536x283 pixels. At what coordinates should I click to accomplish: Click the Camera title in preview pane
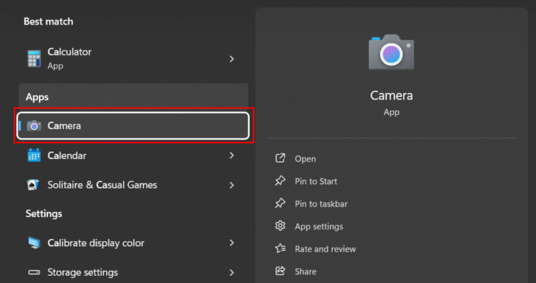(391, 95)
